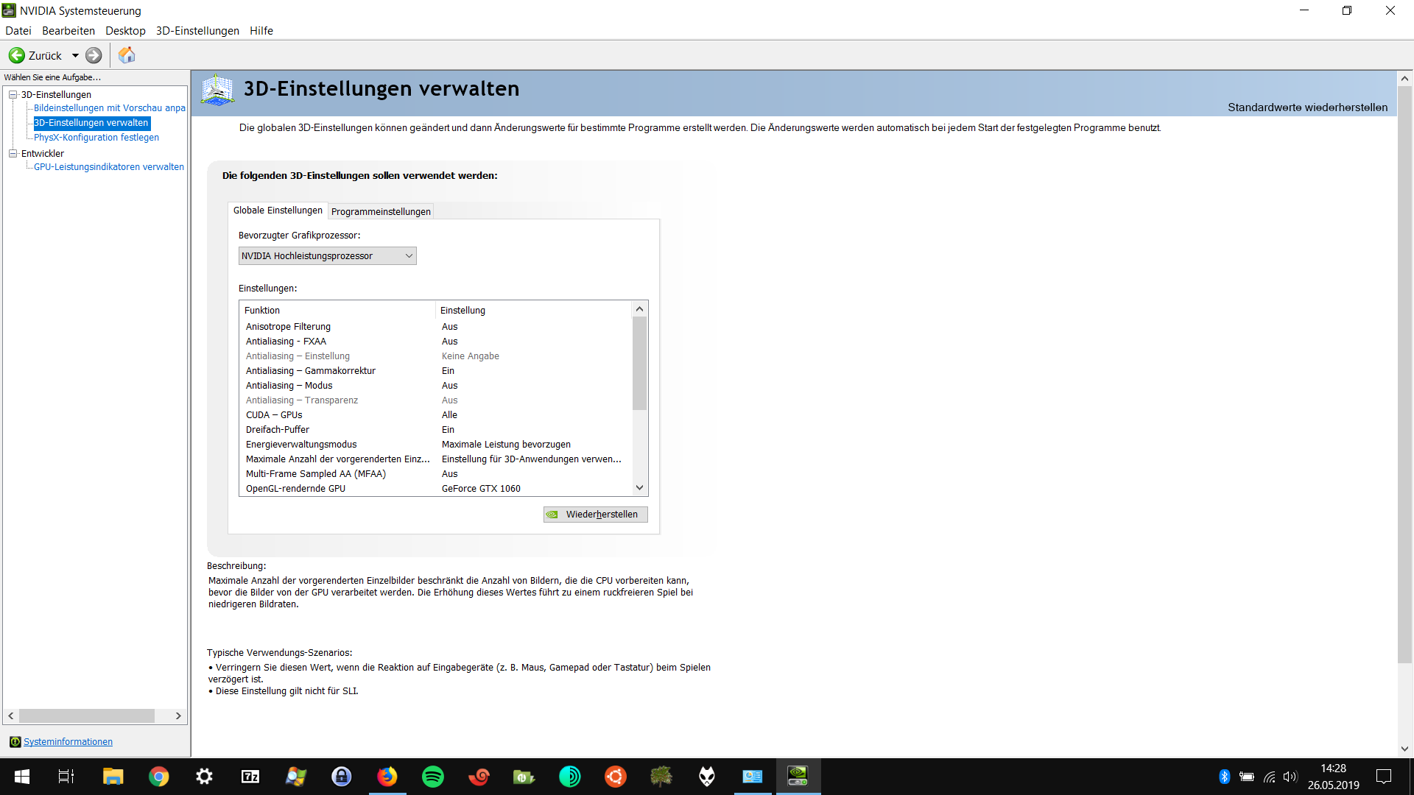Click the home icon in the toolbar
This screenshot has width=1414, height=795.
pos(127,55)
